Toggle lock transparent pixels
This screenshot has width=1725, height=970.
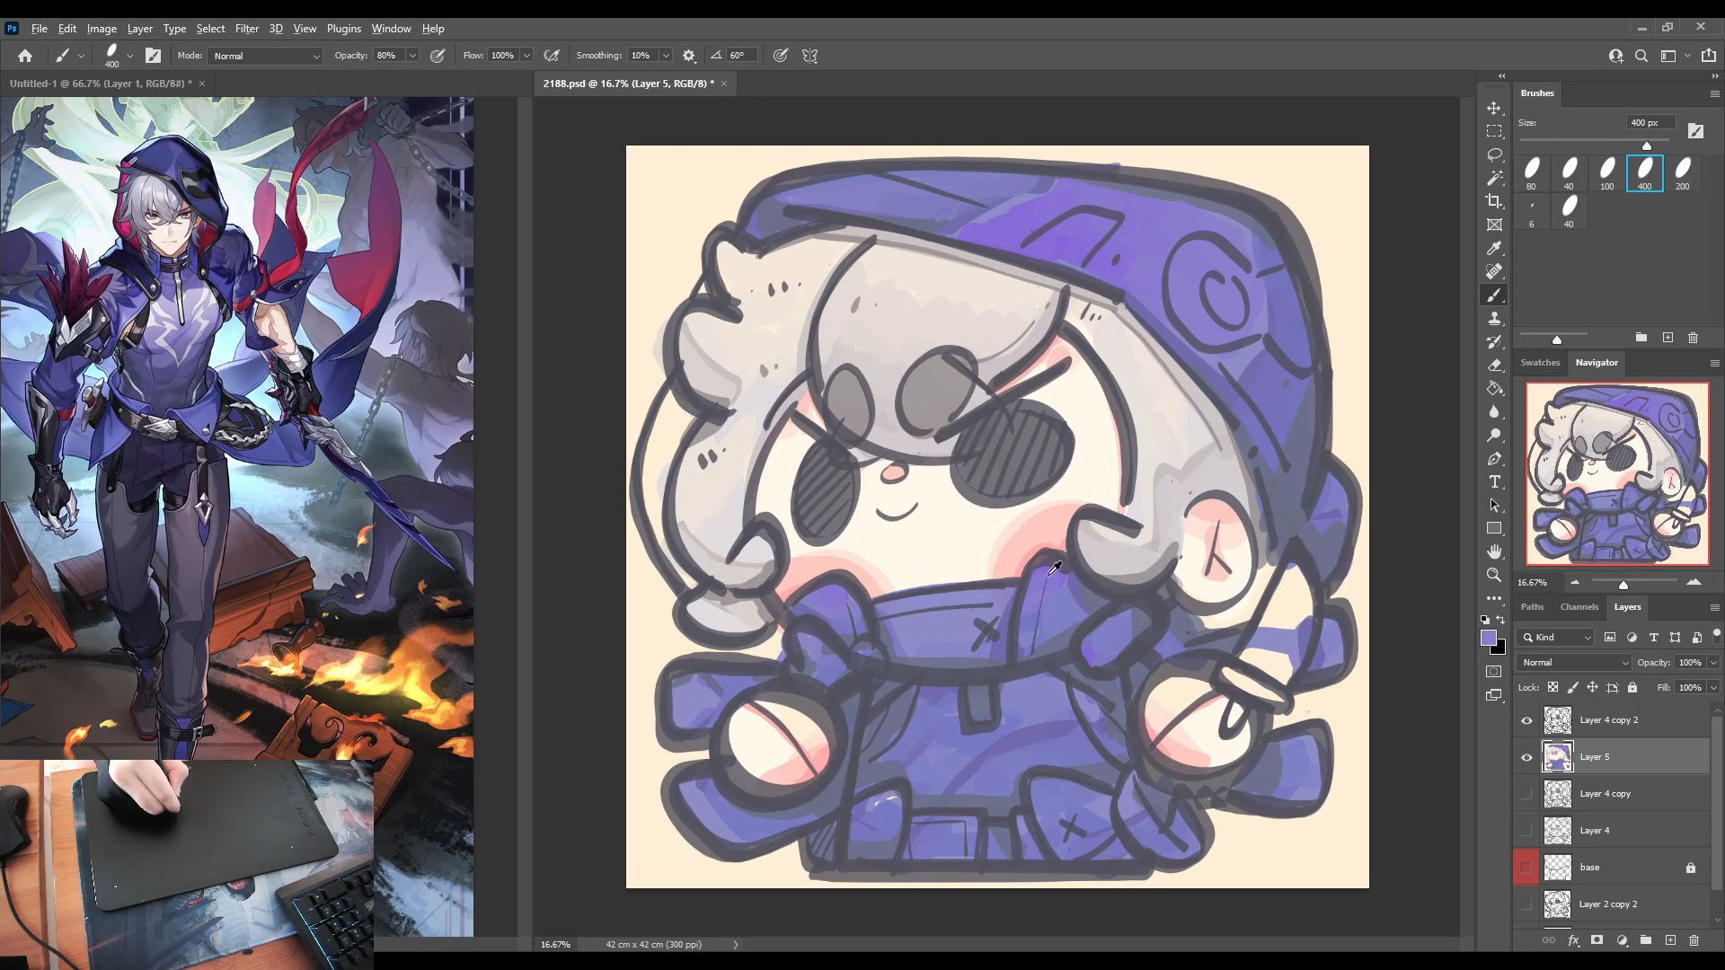pyautogui.click(x=1552, y=688)
